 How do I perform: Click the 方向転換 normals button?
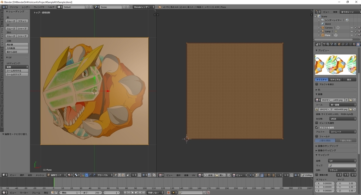[17, 48]
